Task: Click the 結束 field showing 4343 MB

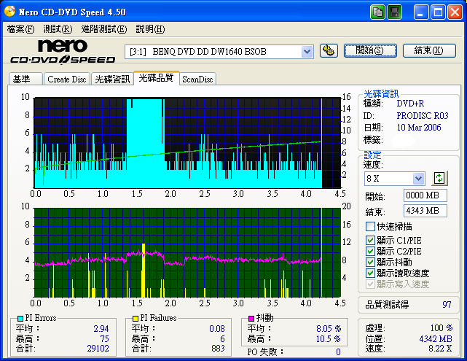Action: point(425,211)
